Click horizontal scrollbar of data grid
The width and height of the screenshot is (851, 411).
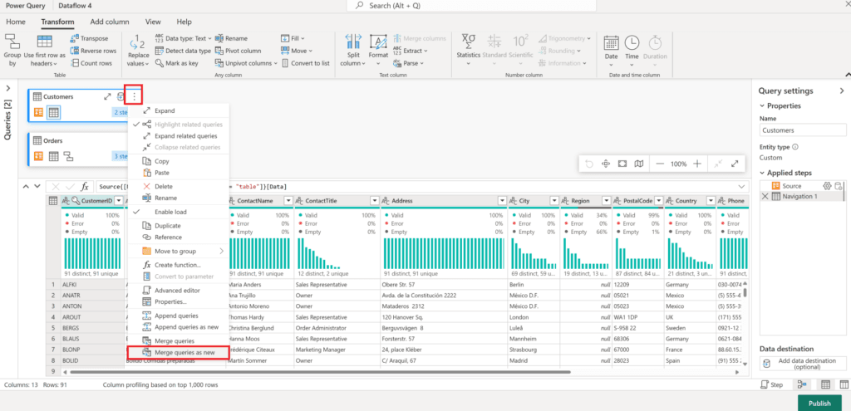pyautogui.click(x=320, y=372)
